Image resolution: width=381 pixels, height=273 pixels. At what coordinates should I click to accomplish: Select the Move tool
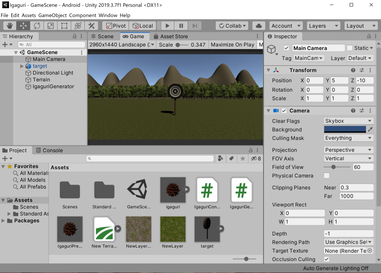(x=23, y=26)
